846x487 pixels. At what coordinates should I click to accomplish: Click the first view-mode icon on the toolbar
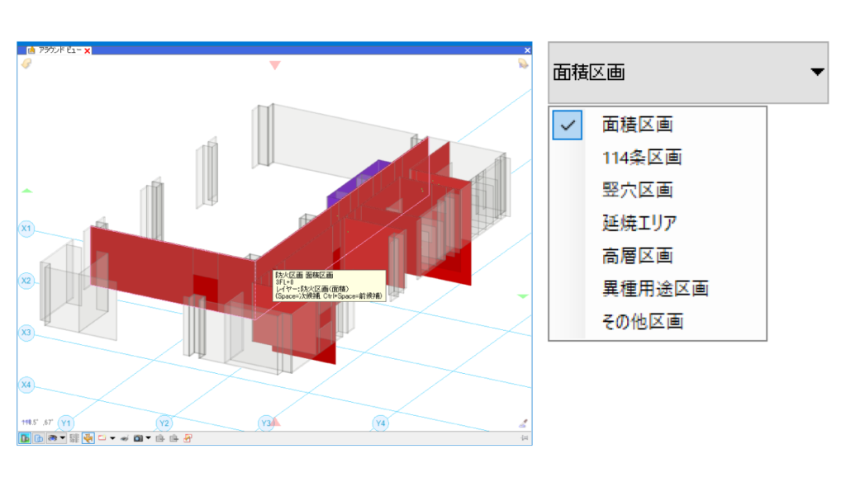[x=23, y=438]
